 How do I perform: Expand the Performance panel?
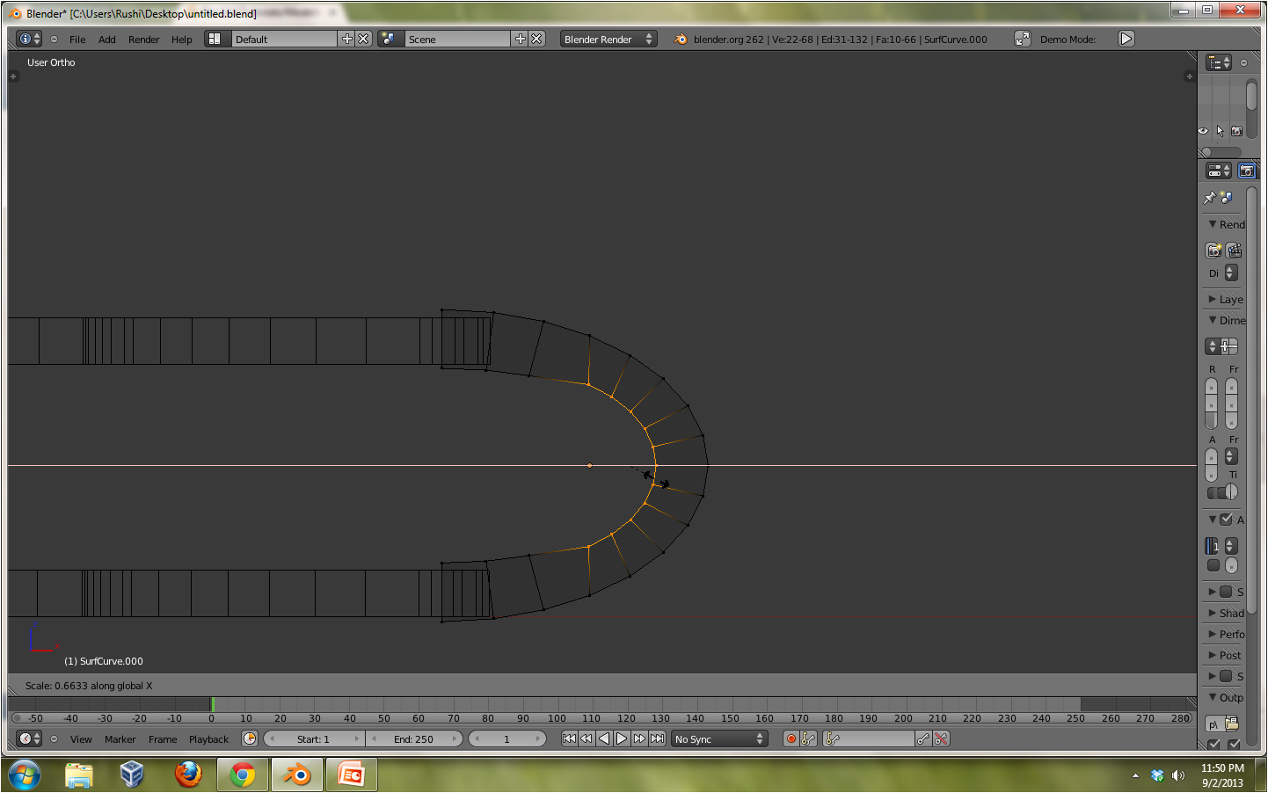[x=1213, y=634]
